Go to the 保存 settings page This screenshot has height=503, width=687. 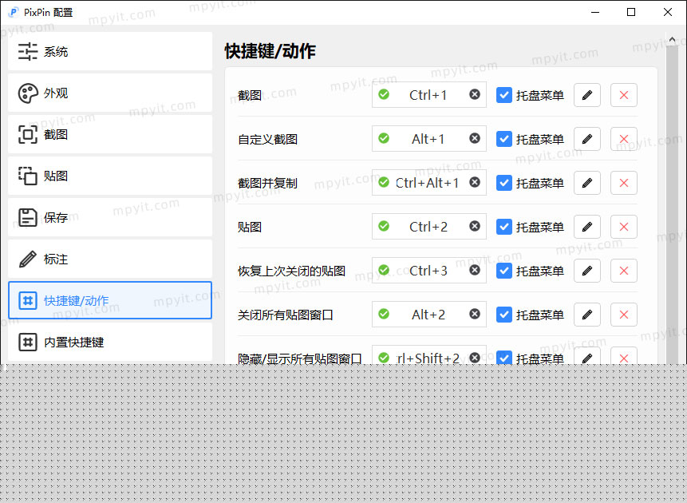tap(110, 217)
